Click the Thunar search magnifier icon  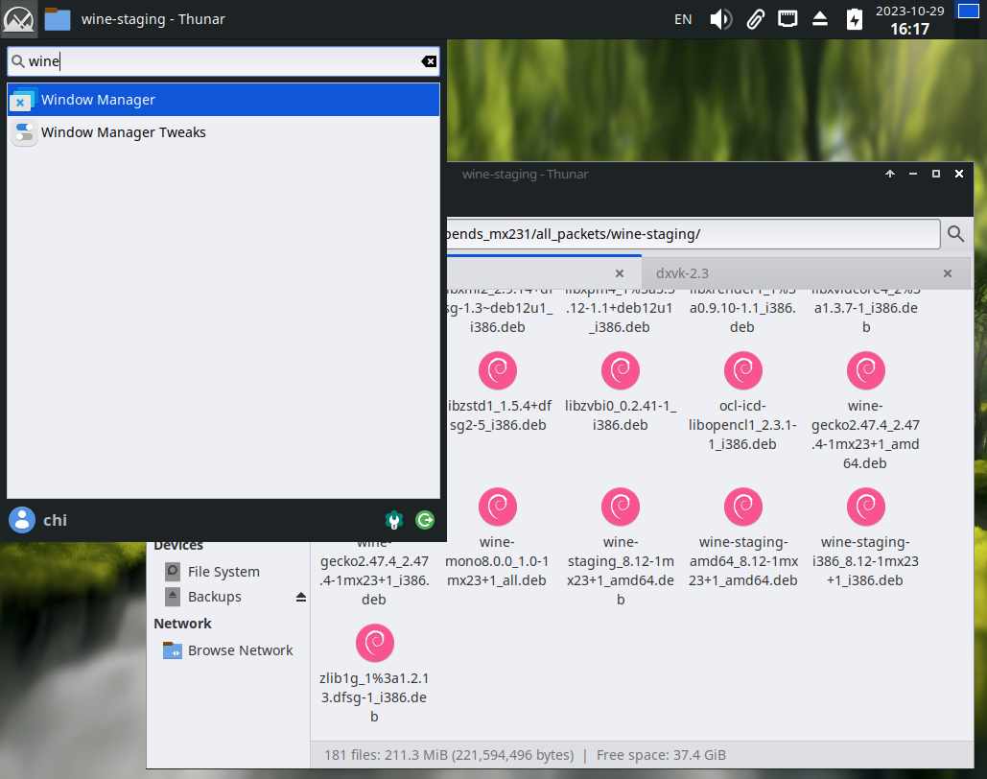[x=955, y=233]
